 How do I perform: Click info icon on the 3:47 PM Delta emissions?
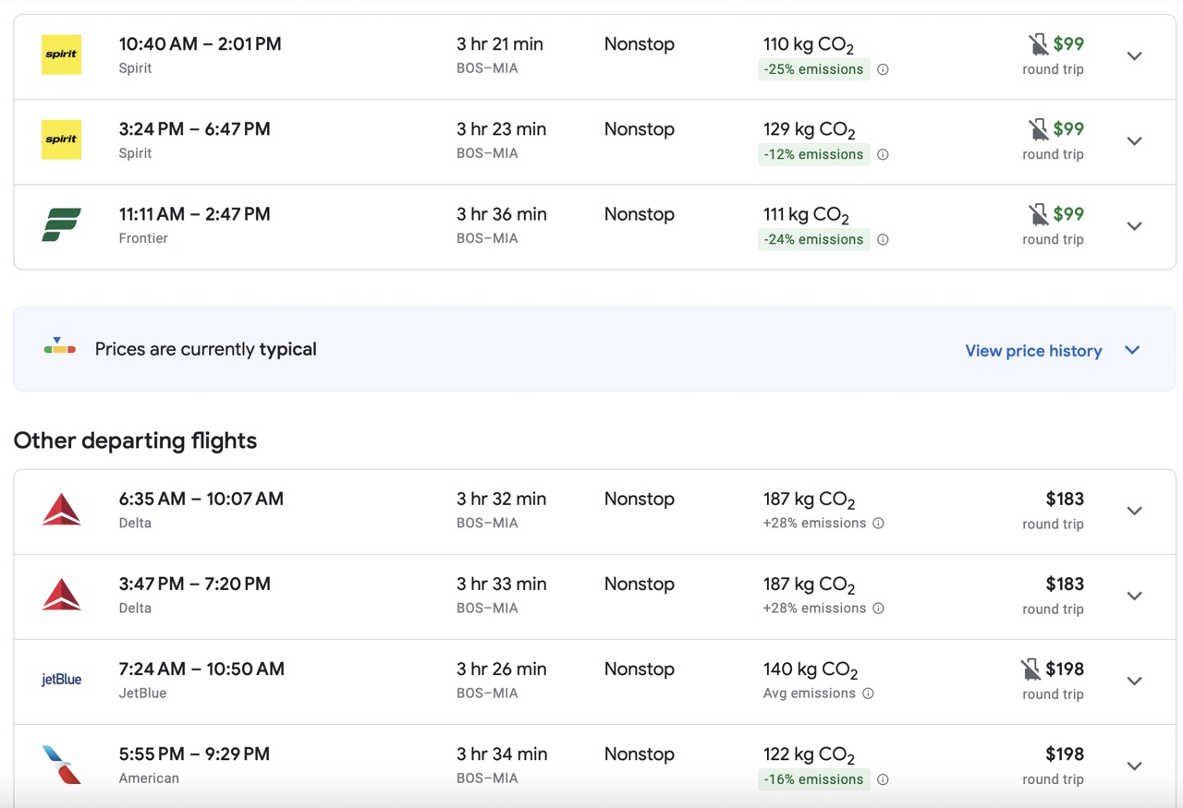(878, 609)
